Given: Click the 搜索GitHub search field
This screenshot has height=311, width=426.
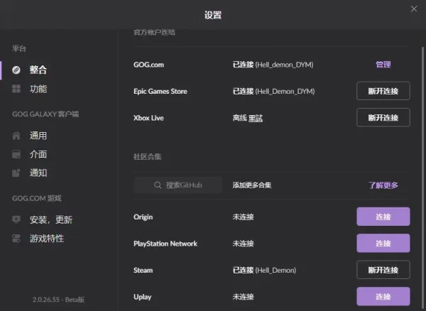Looking at the screenshot, I should pos(178,185).
